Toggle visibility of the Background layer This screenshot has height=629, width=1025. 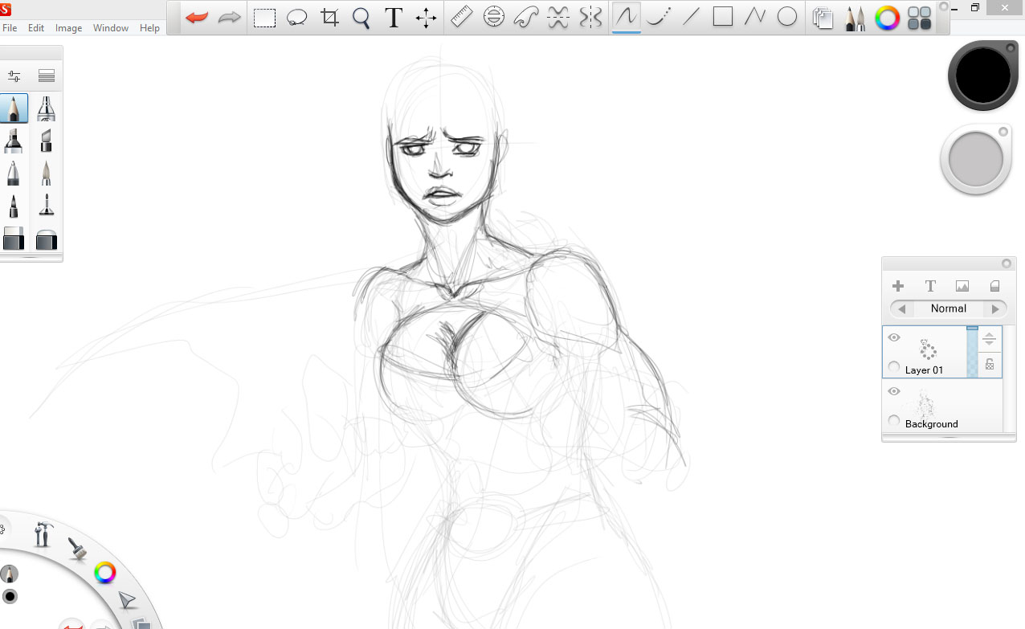point(894,392)
